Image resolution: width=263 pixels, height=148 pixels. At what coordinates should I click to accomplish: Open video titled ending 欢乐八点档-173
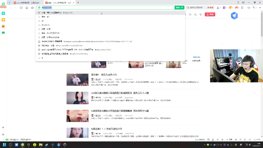click(x=104, y=75)
